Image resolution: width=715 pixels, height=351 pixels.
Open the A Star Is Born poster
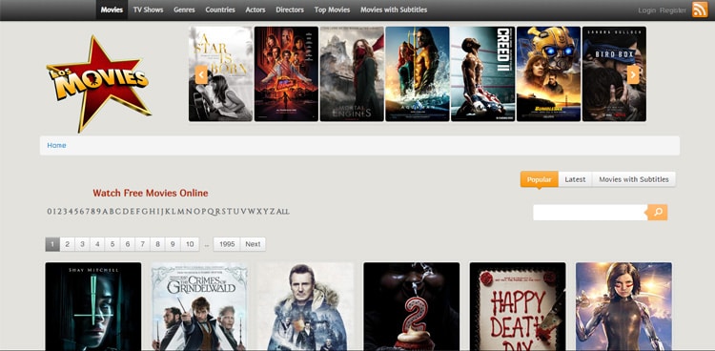coord(221,74)
